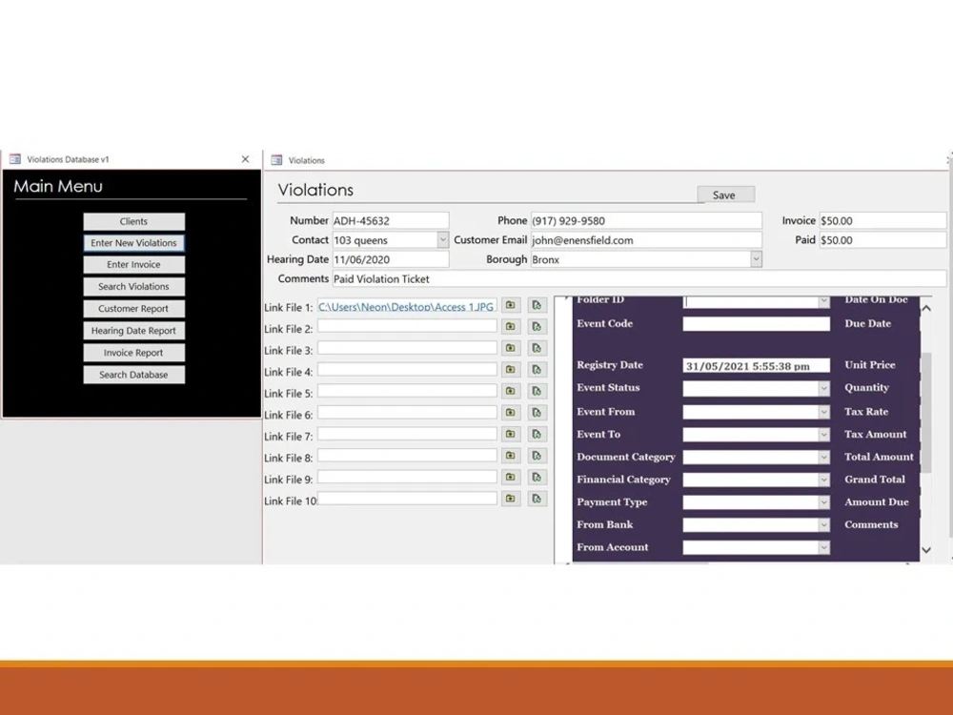
Task: Click the empty Link File 2 path field
Action: 407,326
